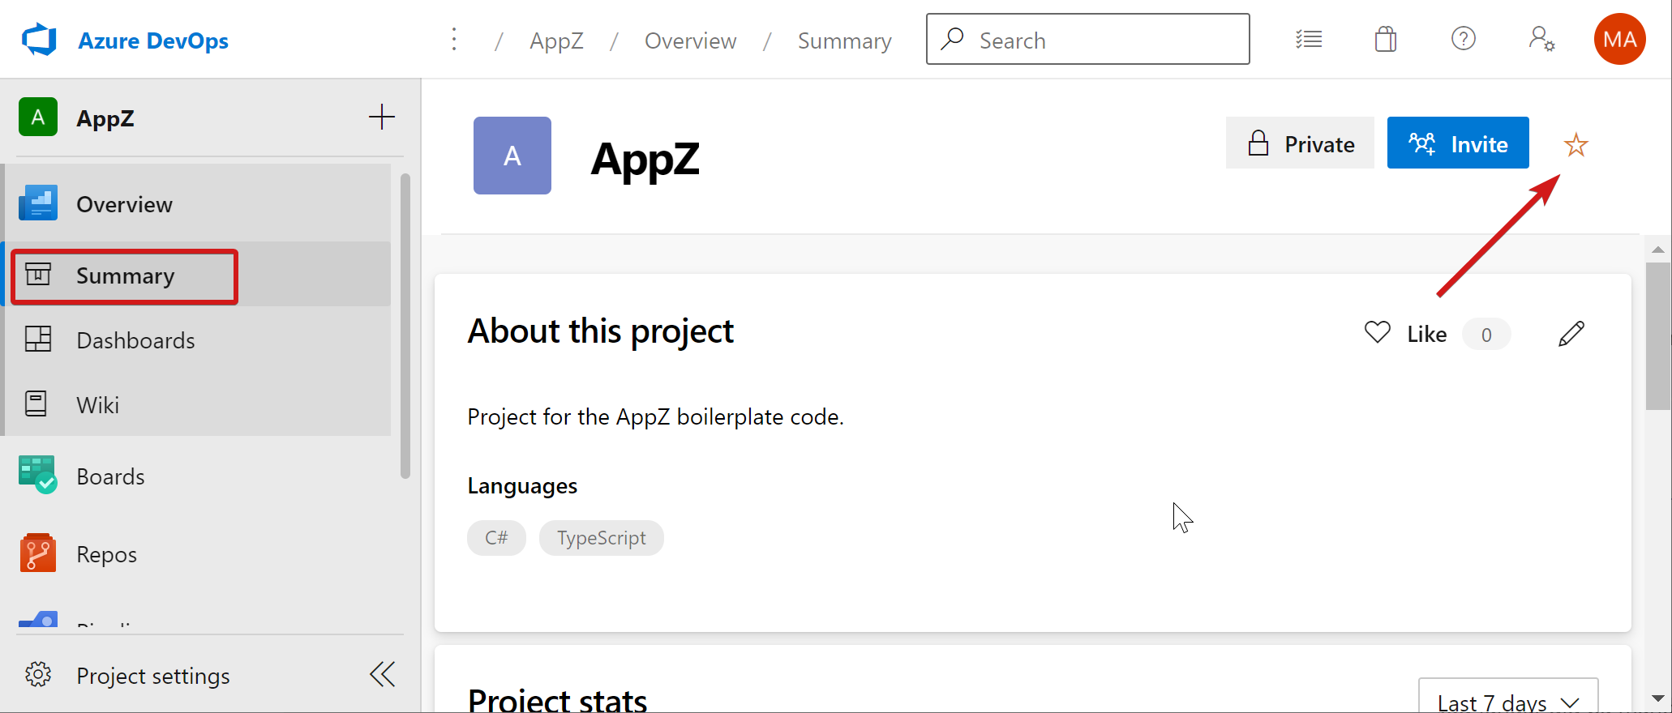This screenshot has height=713, width=1672.
Task: Open the MA account avatar menu
Action: point(1619,39)
